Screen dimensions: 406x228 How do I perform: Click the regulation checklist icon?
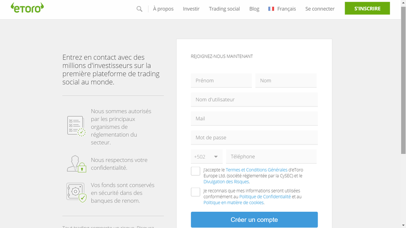(76, 126)
